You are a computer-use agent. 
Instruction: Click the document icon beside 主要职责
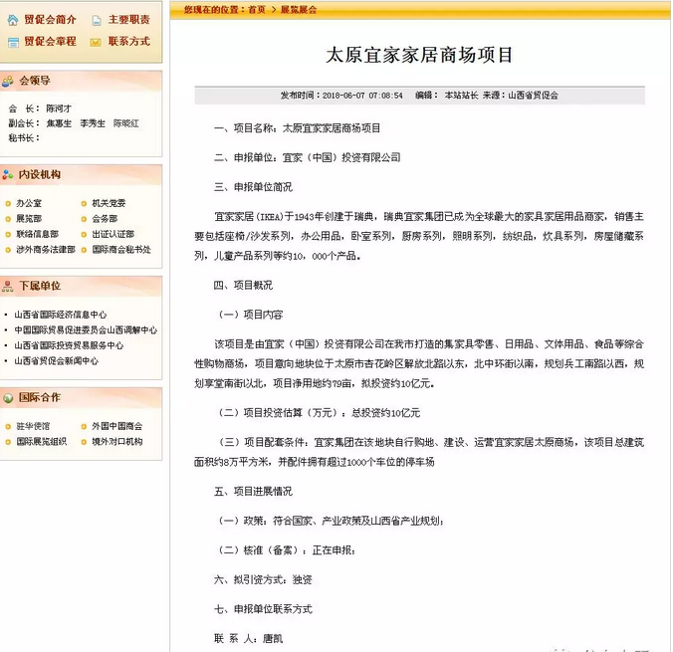point(97,20)
